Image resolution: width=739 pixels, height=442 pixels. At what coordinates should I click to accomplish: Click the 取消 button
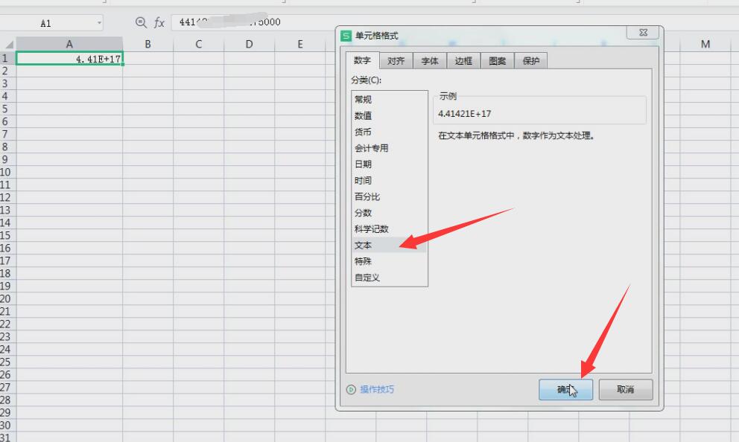tap(625, 389)
